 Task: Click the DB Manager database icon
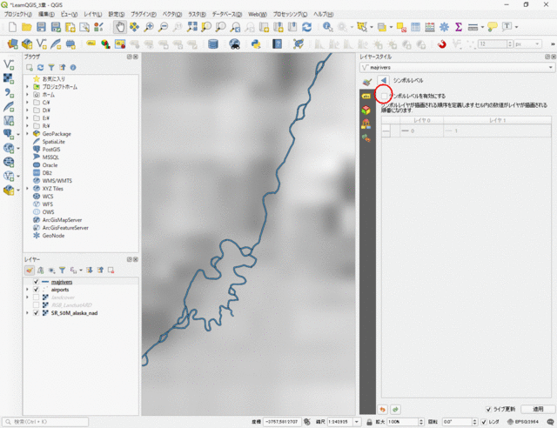pos(212,44)
